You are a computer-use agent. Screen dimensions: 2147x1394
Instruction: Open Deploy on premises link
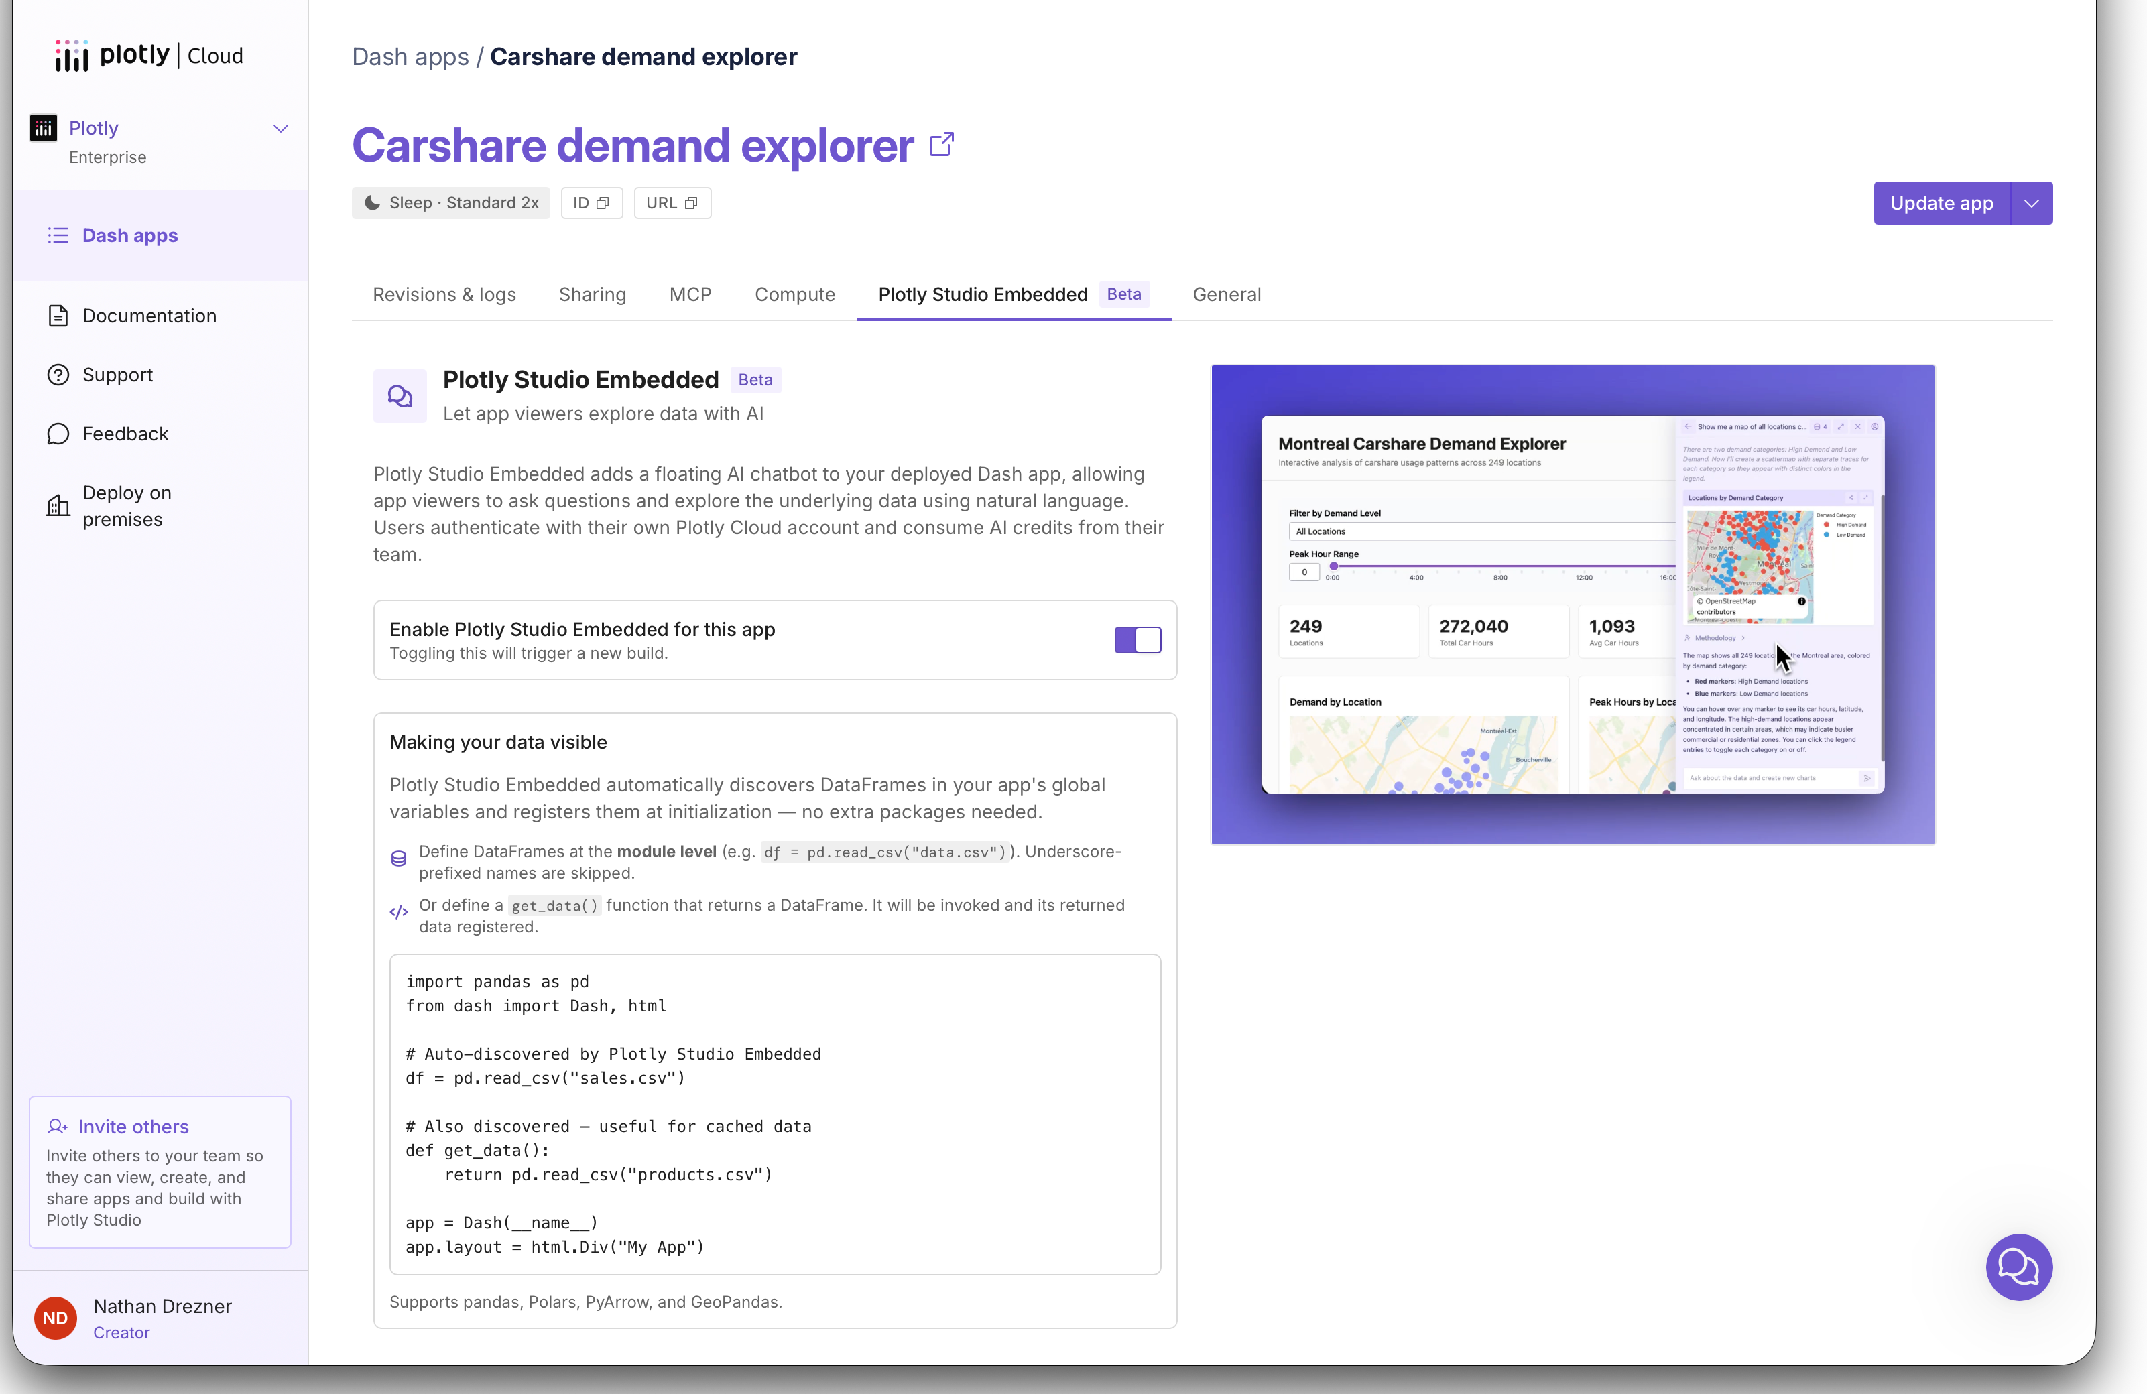pos(126,506)
